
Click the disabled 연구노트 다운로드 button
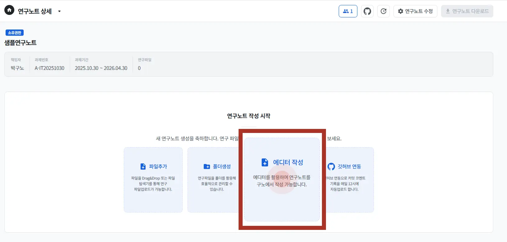[467, 11]
